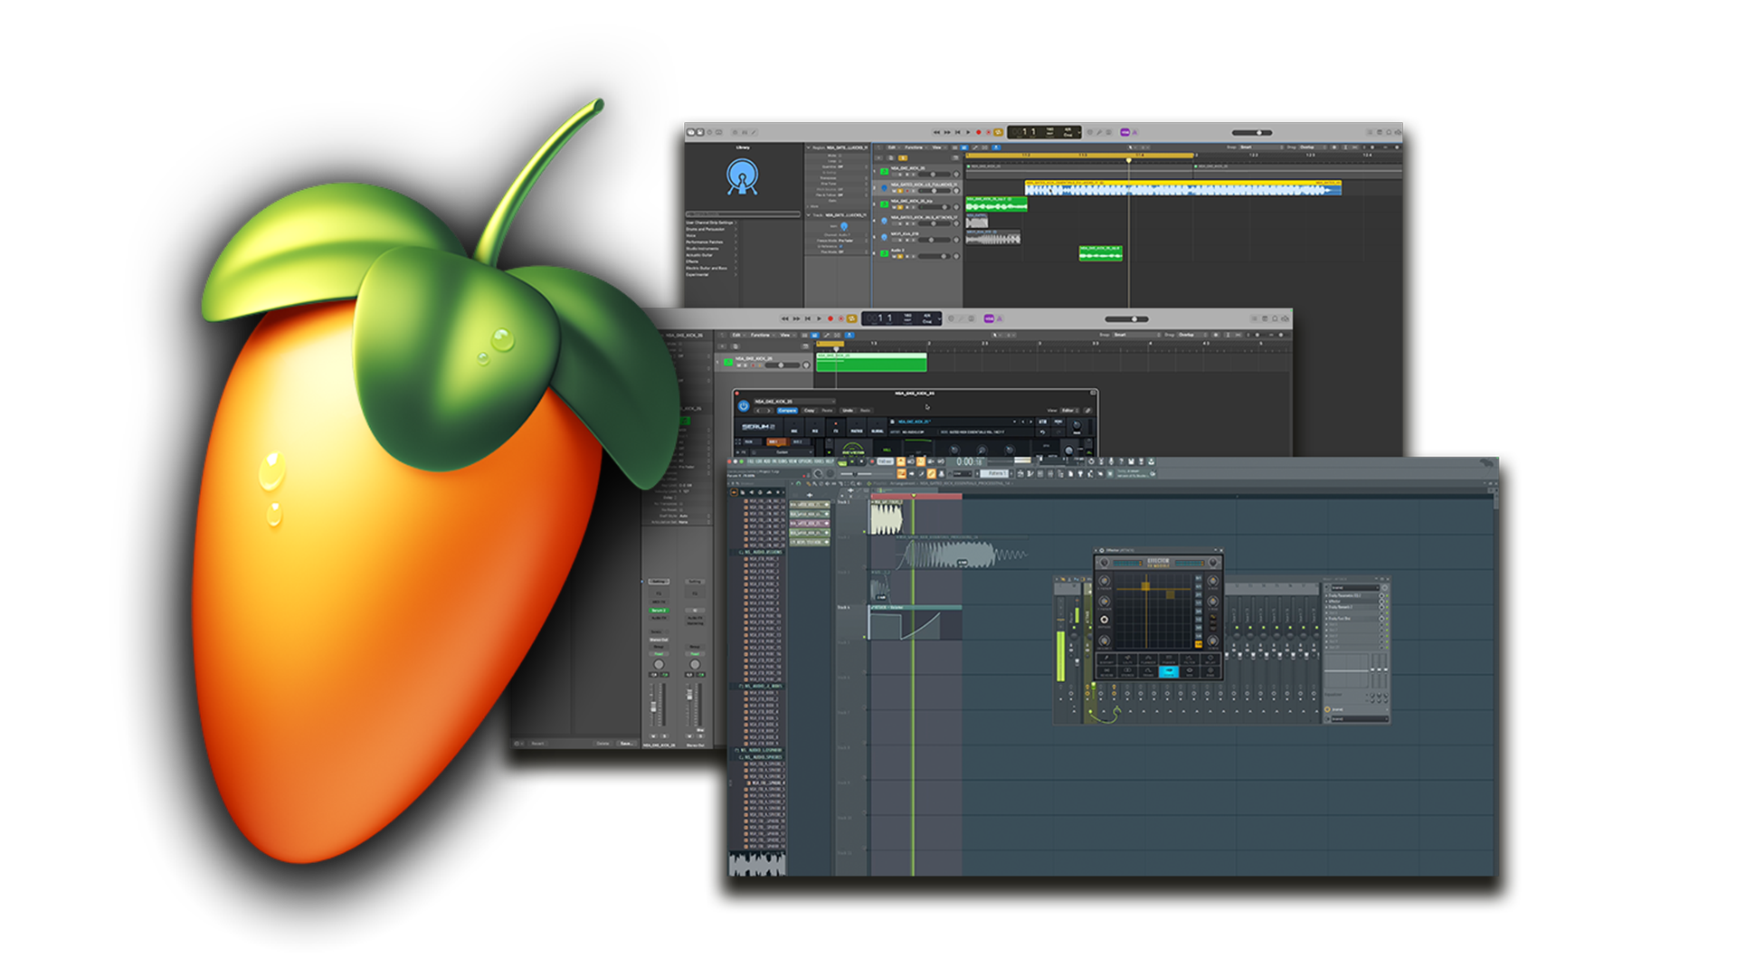Open the MATRIX tab in Serum 2

856,430
